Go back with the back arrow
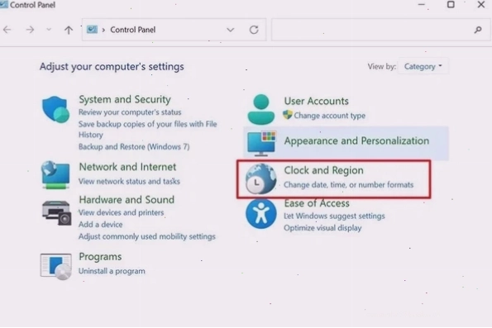Image resolution: width=492 pixels, height=328 pixels. click(x=7, y=30)
